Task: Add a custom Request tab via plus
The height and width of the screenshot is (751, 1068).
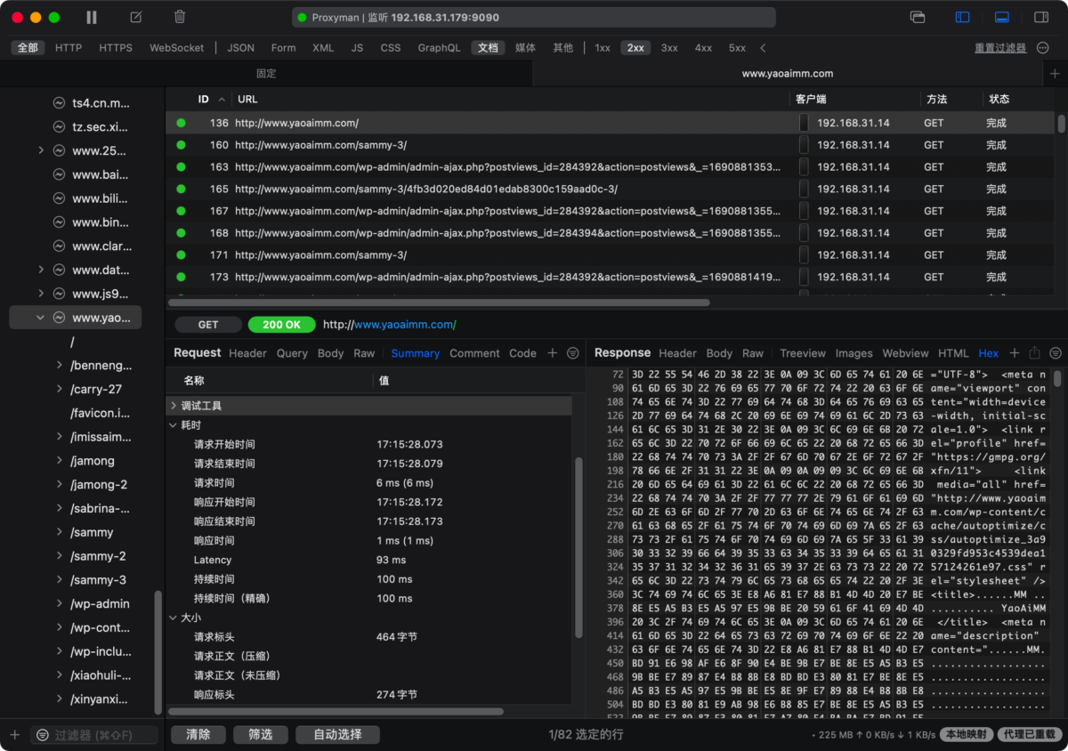Action: point(552,353)
